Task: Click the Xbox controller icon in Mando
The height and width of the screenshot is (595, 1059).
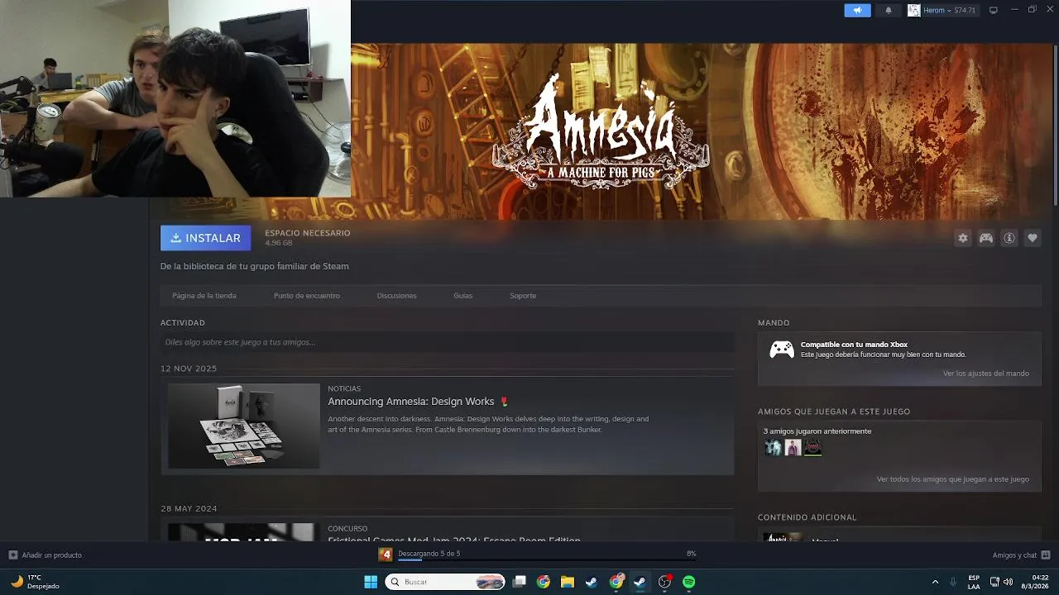Action: 782,350
